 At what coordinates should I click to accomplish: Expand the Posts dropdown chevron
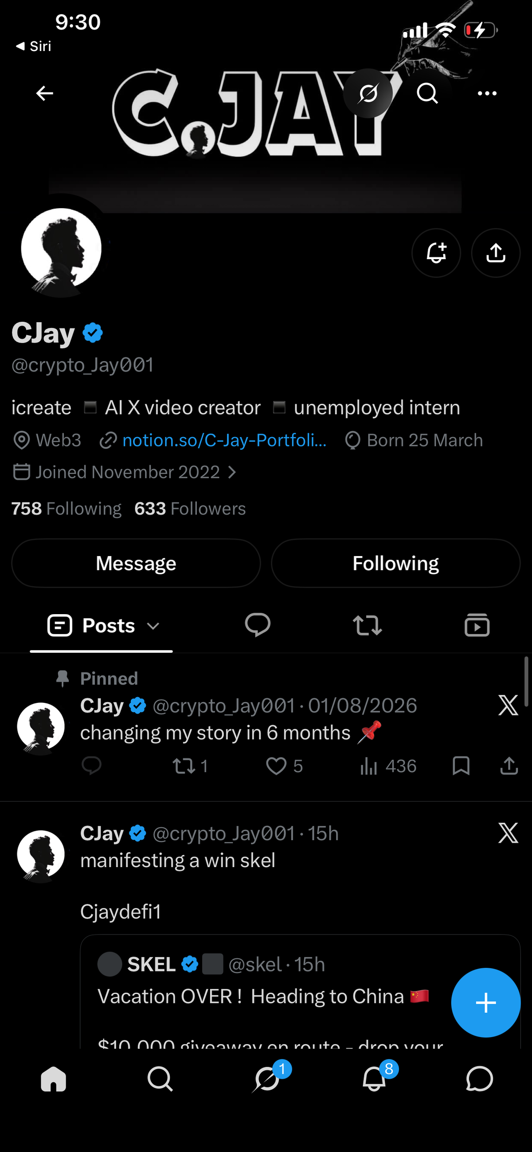153,626
